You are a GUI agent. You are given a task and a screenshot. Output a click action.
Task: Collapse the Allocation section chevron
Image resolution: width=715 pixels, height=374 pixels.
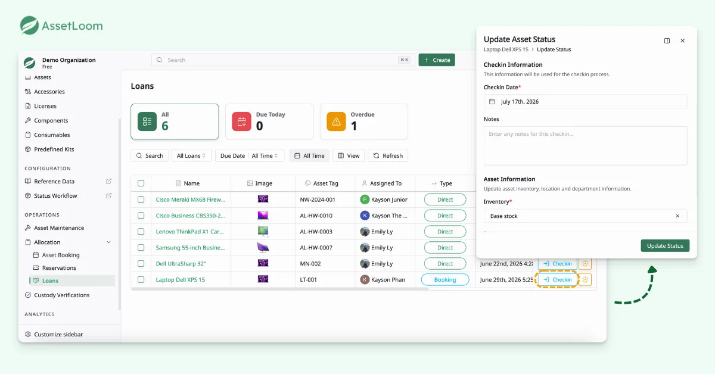[x=108, y=242]
